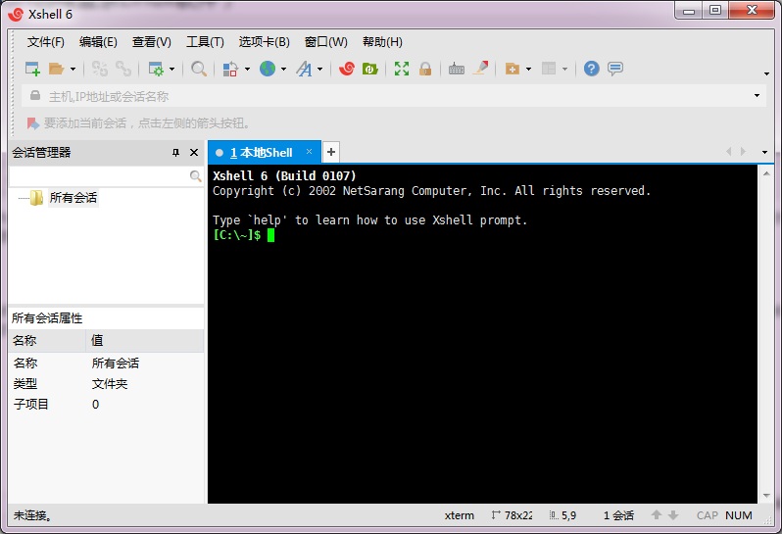Click the highlighter pen icon
This screenshot has width=782, height=534.
[481, 68]
